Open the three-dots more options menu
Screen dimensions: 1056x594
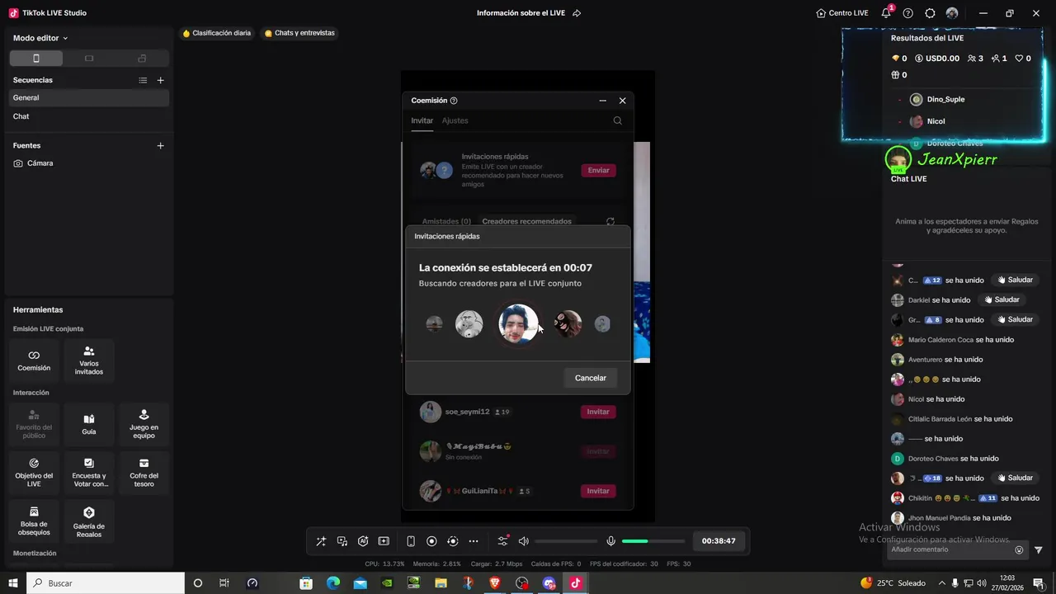click(x=474, y=541)
